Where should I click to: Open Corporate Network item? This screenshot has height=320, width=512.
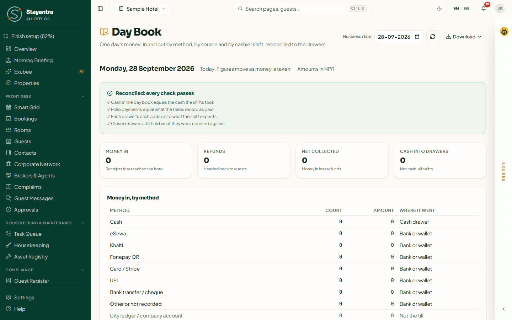point(45,164)
